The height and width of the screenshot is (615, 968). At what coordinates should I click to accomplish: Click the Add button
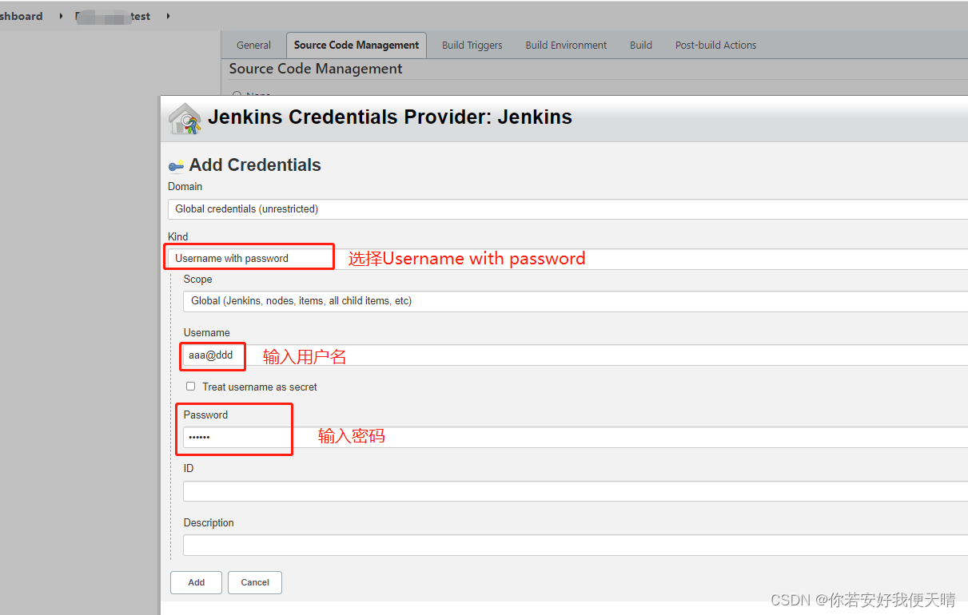pyautogui.click(x=197, y=582)
